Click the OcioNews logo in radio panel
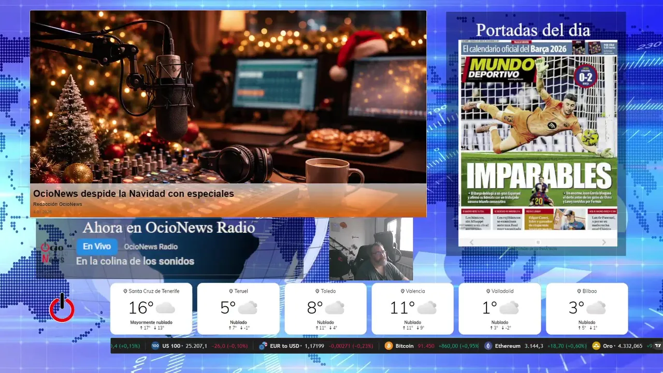663x373 pixels. pyautogui.click(x=52, y=253)
